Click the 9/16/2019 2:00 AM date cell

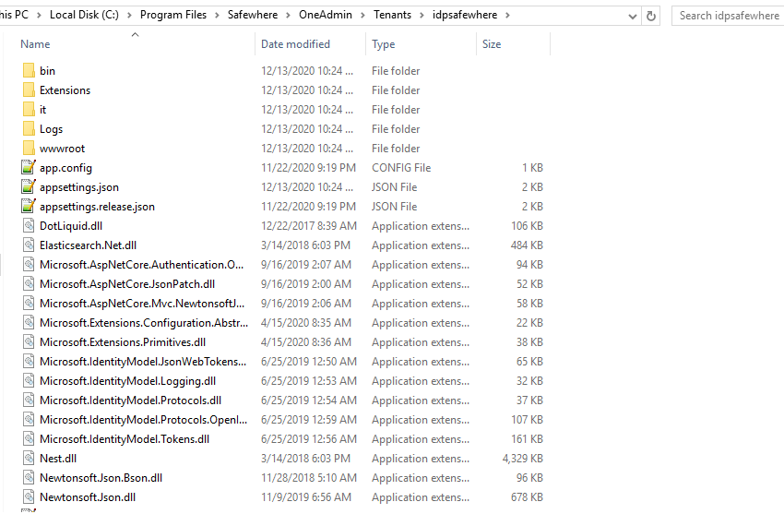click(306, 284)
